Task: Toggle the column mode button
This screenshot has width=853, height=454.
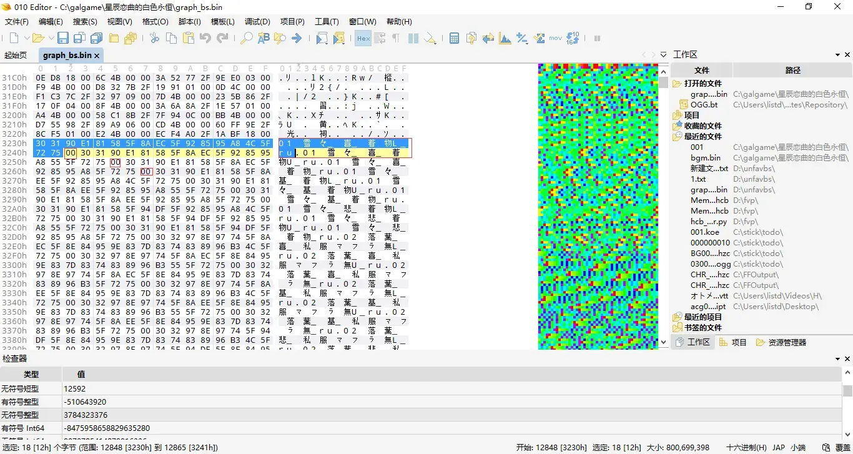Action: click(x=413, y=38)
